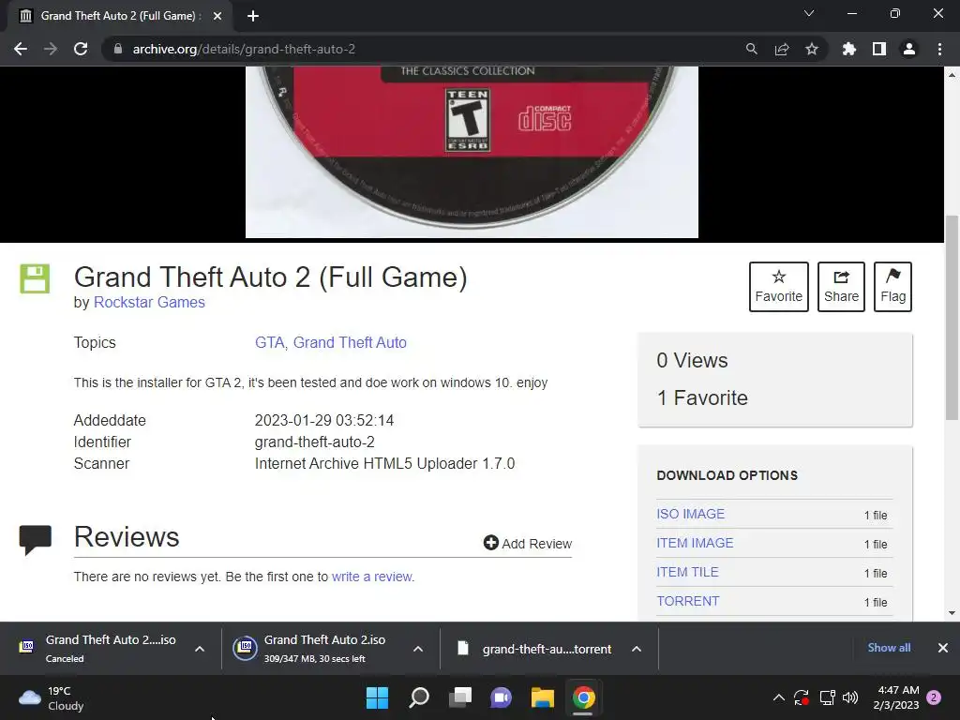Open File Explorer from the taskbar

pyautogui.click(x=543, y=697)
